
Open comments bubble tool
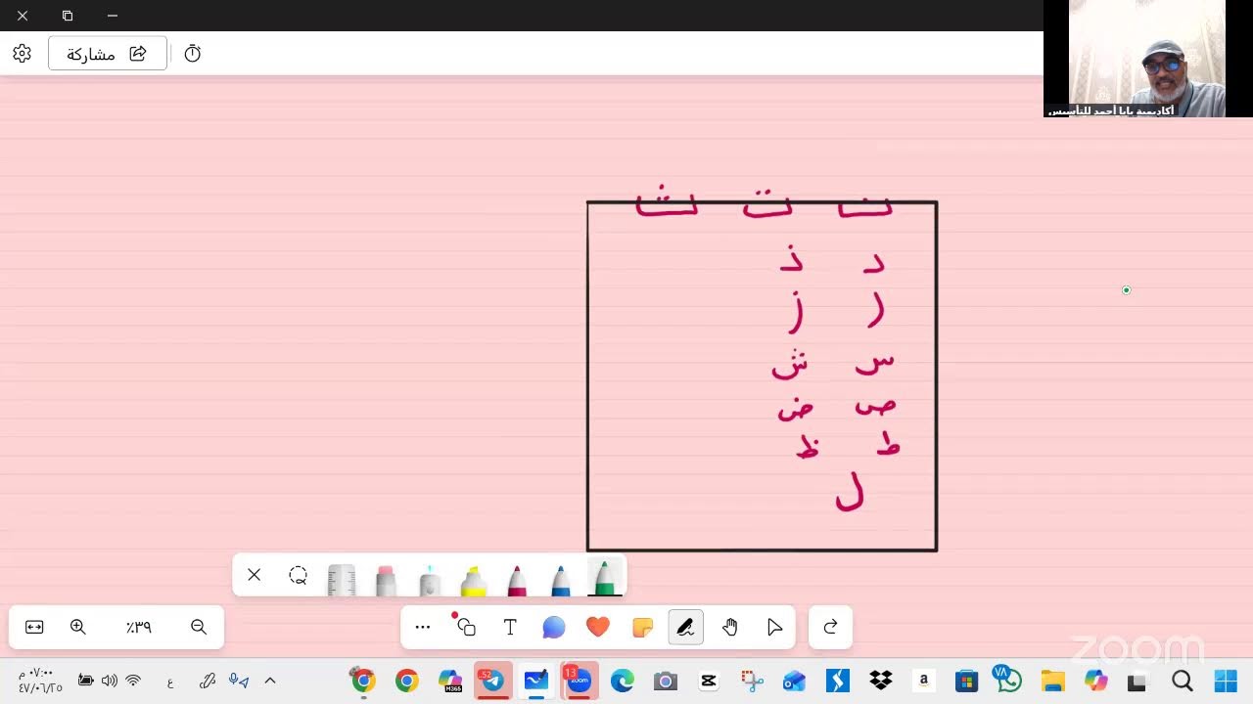click(554, 628)
